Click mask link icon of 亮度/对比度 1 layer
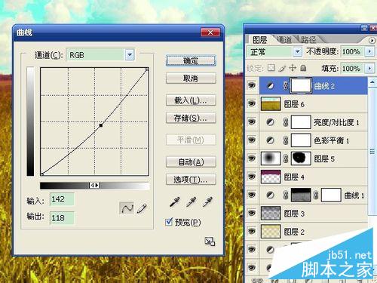The image size is (377, 283). (286, 122)
